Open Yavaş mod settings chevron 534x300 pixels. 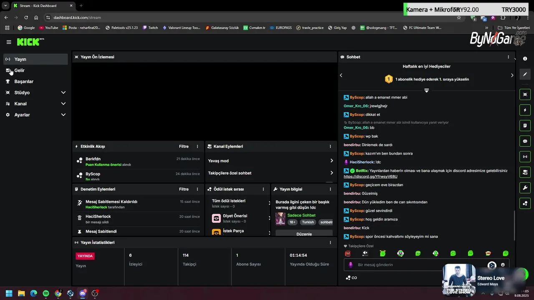pos(332,161)
